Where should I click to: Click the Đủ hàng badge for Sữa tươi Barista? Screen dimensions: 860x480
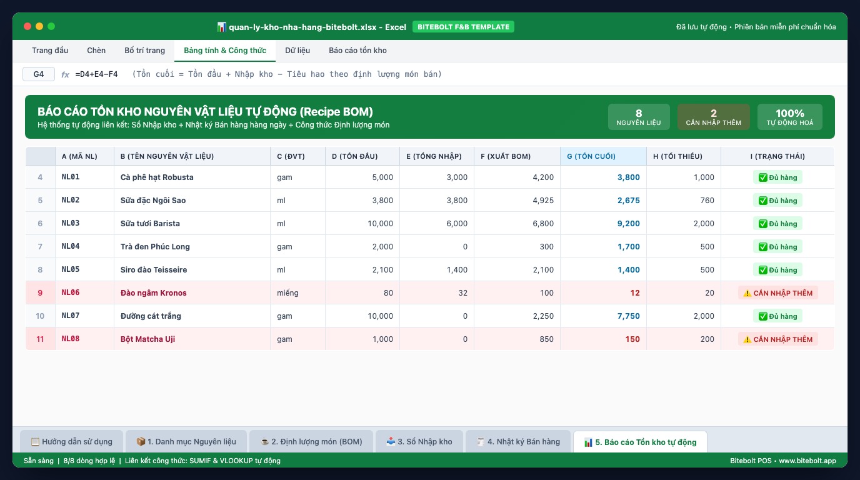[777, 224]
